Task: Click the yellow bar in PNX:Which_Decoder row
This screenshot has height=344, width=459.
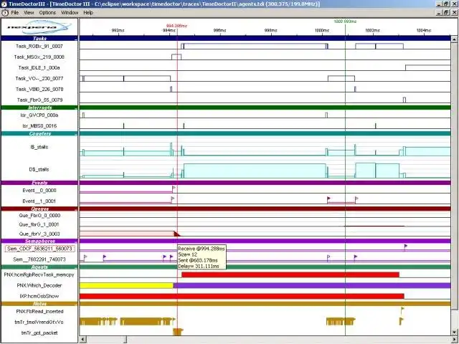Action: coord(126,285)
